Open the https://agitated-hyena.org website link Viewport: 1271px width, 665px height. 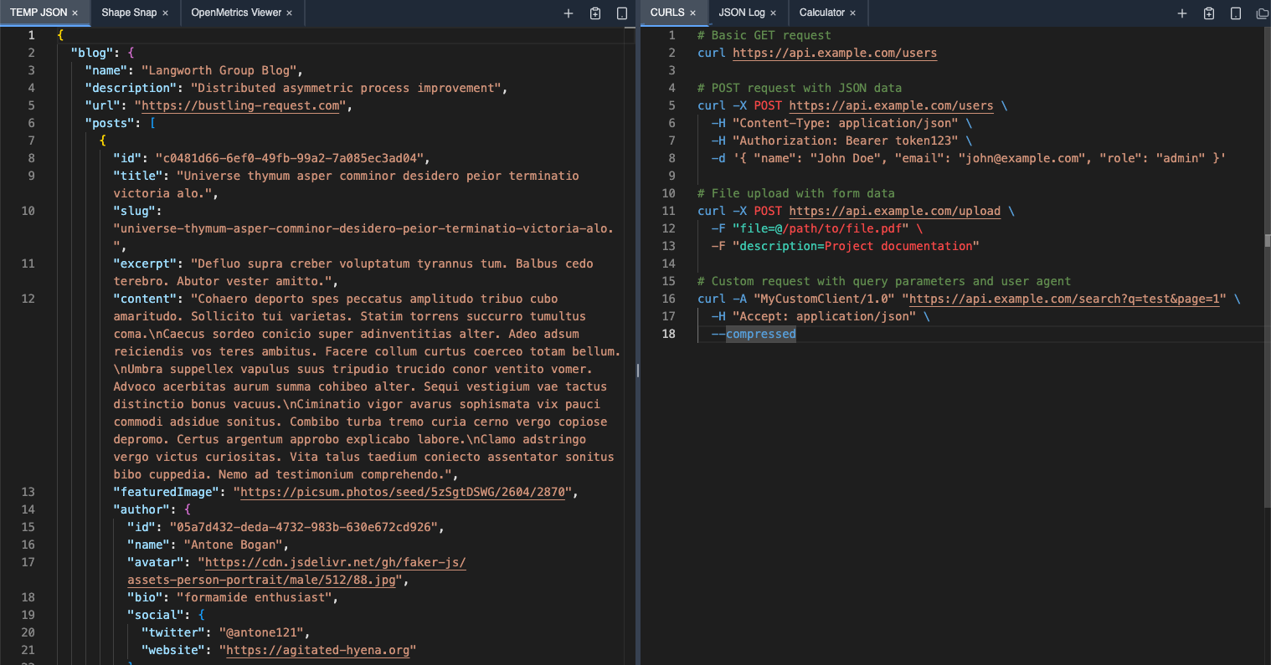click(318, 650)
